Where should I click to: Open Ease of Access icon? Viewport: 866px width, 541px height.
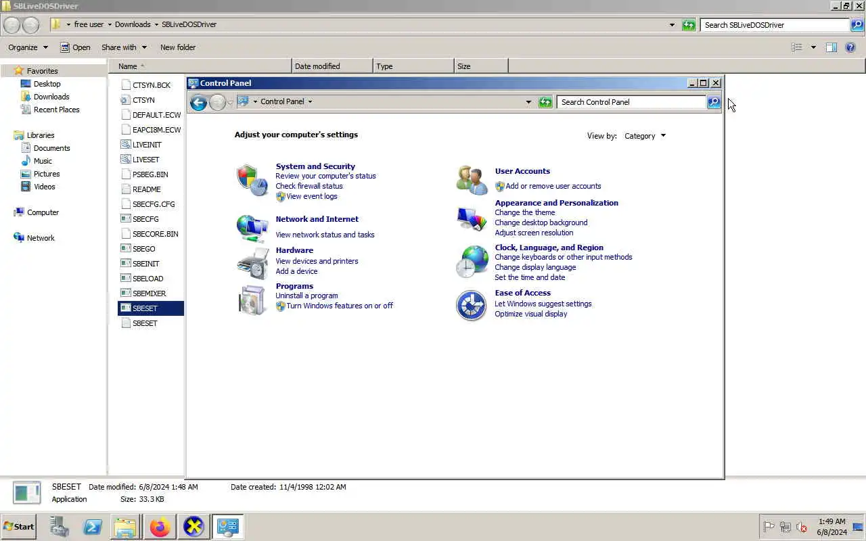coord(471,306)
